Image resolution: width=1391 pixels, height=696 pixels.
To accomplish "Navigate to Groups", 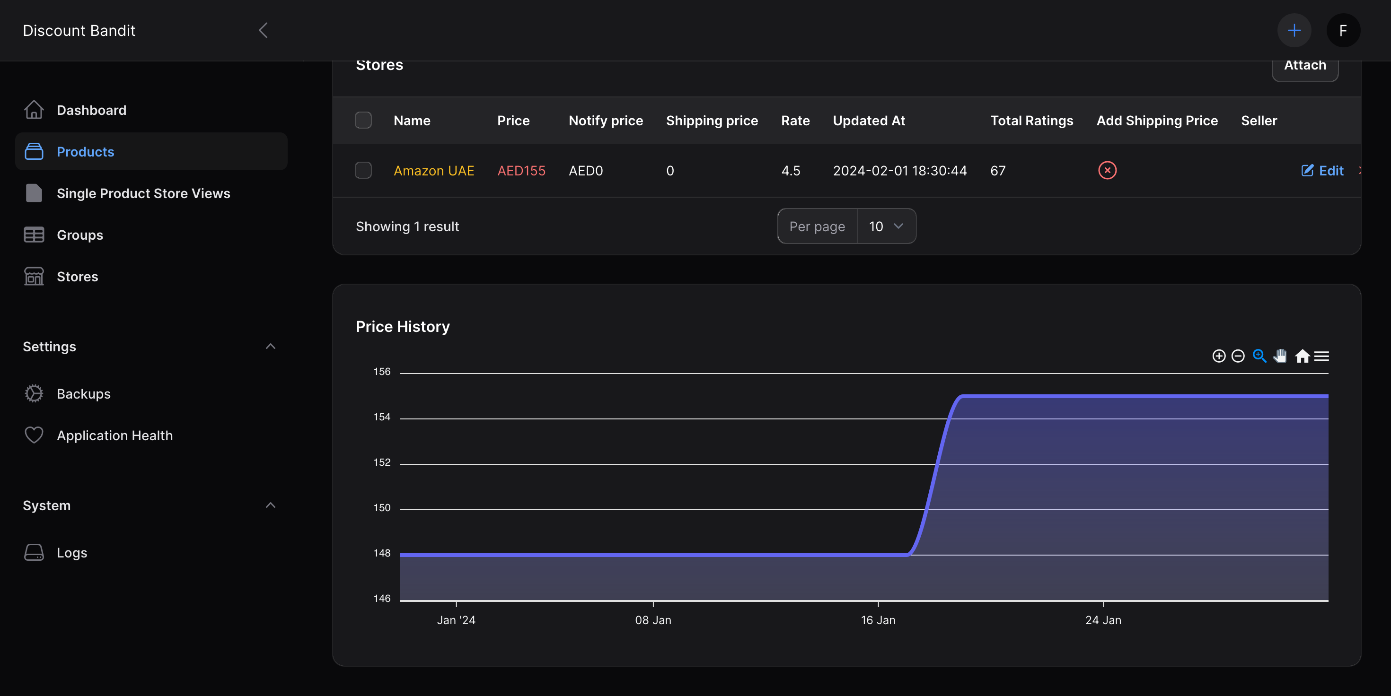I will (151, 234).
